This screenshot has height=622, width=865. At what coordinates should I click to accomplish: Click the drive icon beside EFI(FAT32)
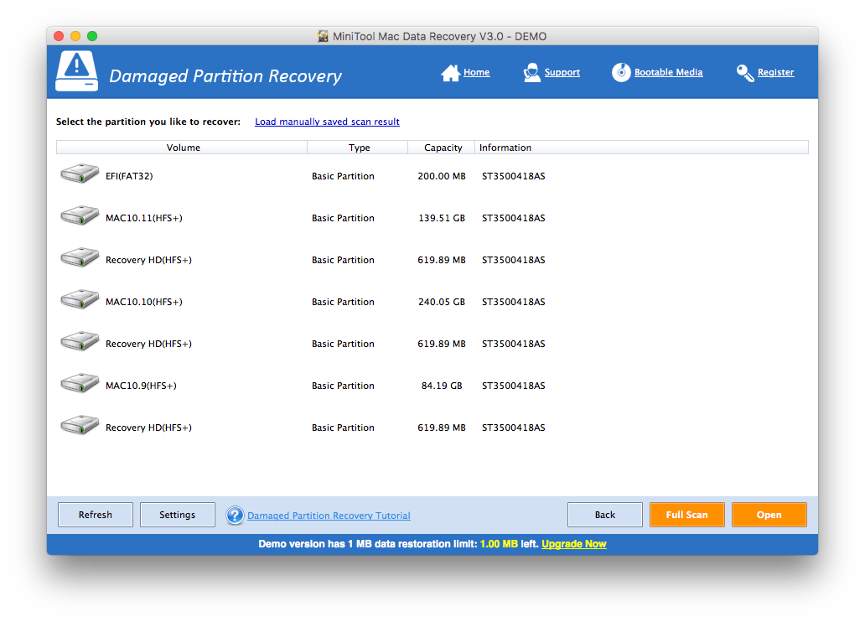(79, 173)
